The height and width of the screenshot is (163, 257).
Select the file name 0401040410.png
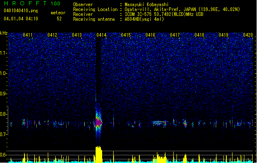(x=21, y=11)
